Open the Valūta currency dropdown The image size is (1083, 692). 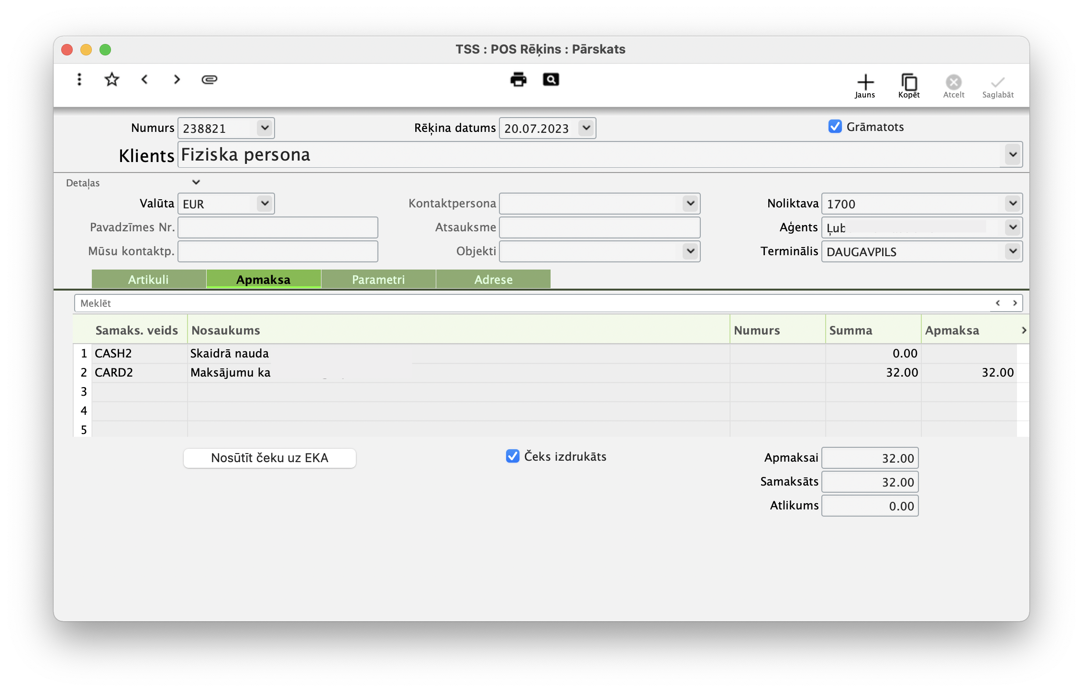click(265, 204)
